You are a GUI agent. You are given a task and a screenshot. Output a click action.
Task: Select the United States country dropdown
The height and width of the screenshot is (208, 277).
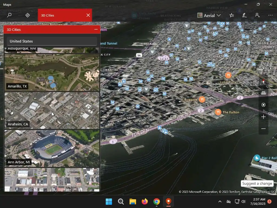point(52,41)
